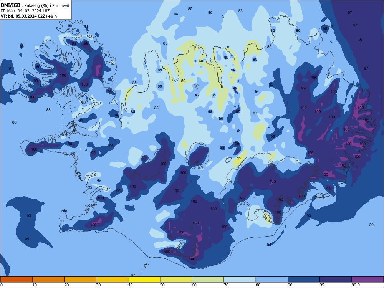Click the 70–80 light blue legend swatch
384x288 pixels.
tap(240, 280)
